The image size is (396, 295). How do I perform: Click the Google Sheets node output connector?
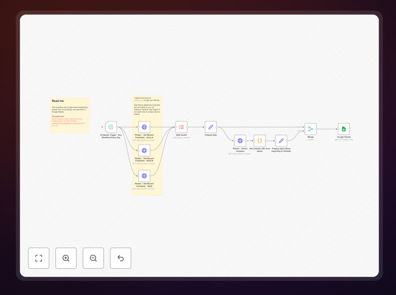click(350, 129)
